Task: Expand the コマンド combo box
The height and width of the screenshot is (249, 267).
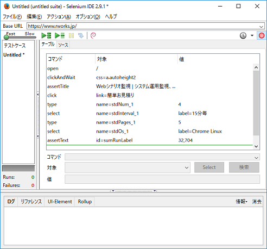Action: [x=256, y=158]
